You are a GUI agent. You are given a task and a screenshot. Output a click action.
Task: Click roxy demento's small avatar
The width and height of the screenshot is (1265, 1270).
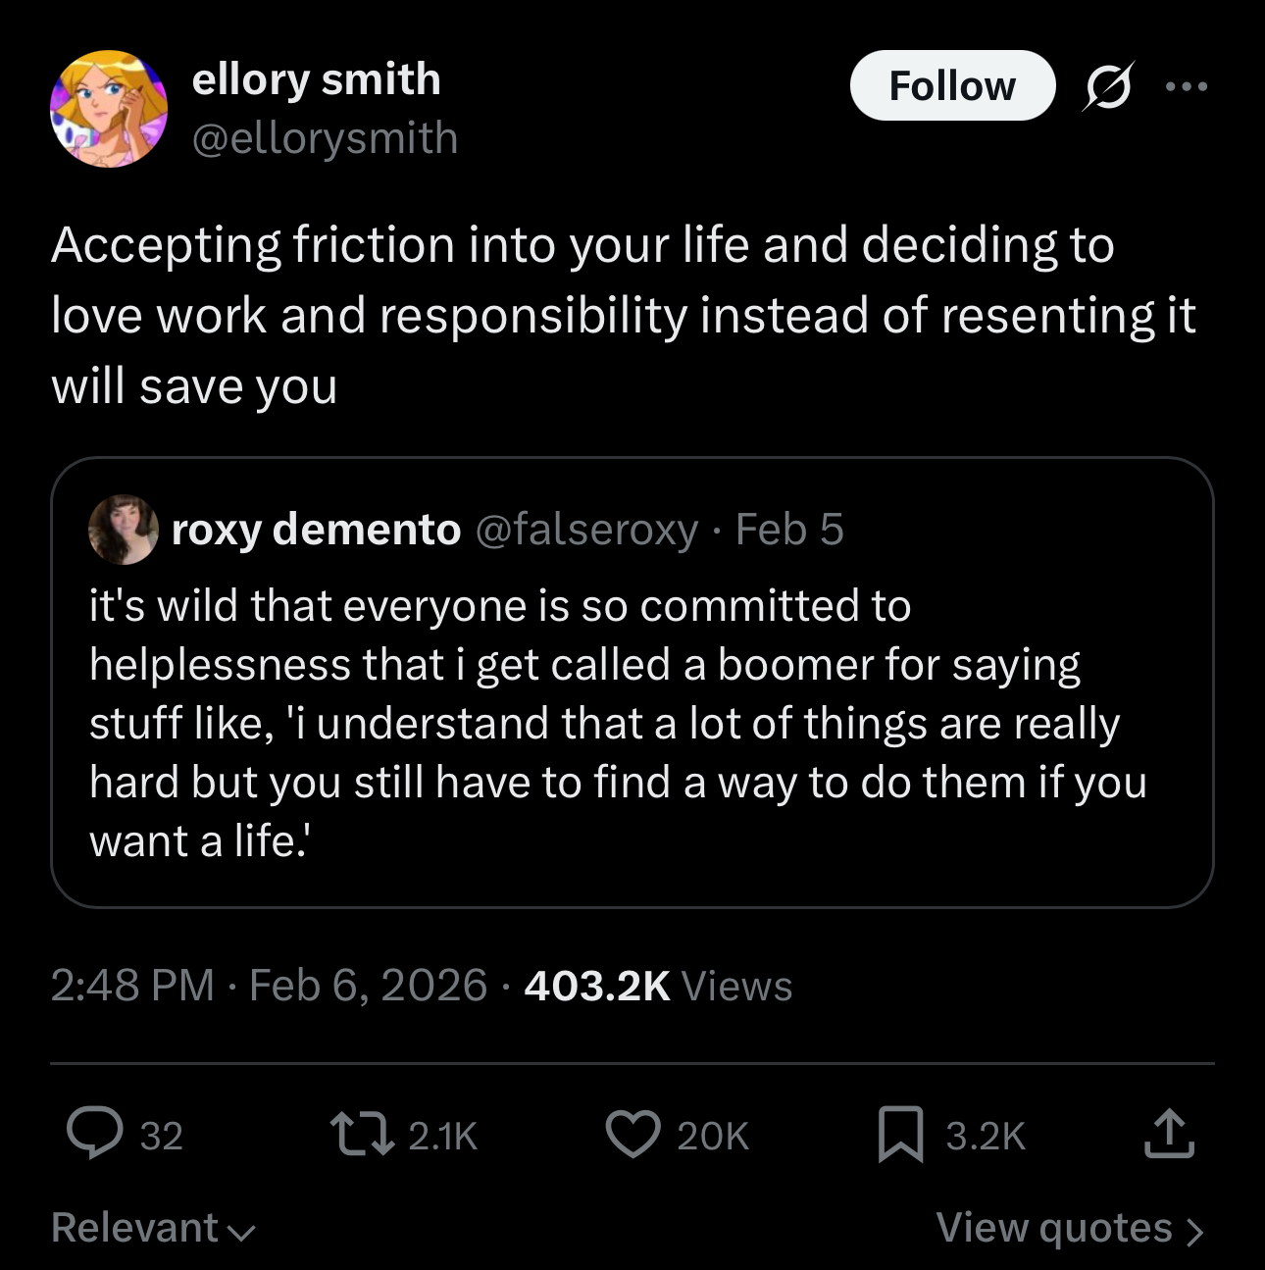coord(124,530)
